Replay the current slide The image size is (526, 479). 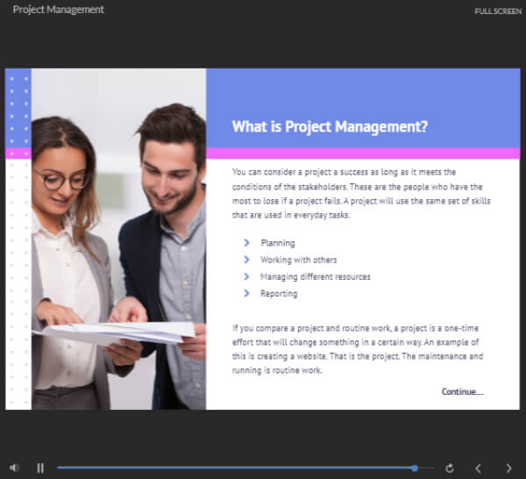[x=450, y=468]
